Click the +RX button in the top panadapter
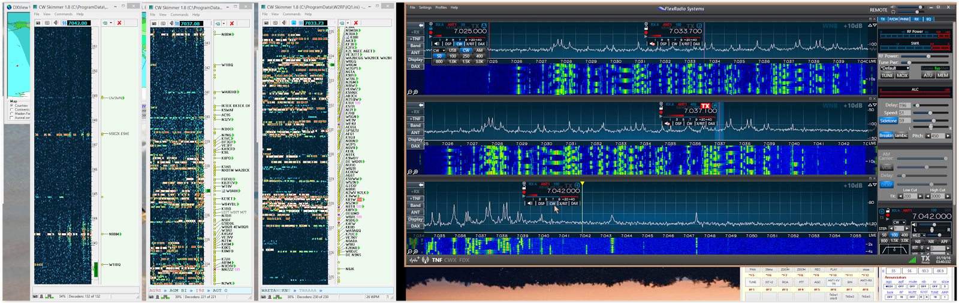The height and width of the screenshot is (303, 959). (x=415, y=32)
